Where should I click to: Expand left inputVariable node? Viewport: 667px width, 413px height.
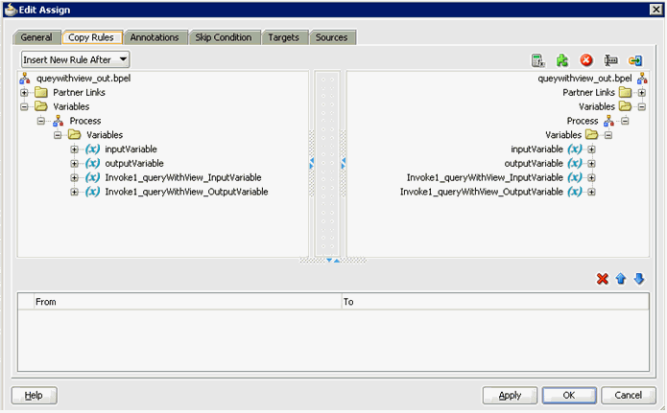pos(75,149)
